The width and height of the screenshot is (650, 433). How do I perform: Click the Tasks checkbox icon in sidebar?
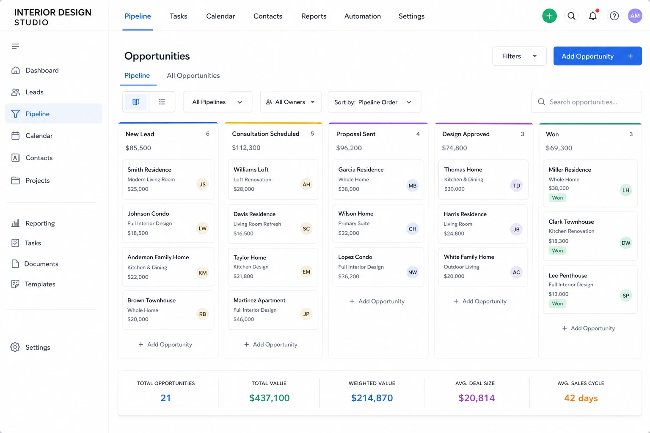pos(15,243)
